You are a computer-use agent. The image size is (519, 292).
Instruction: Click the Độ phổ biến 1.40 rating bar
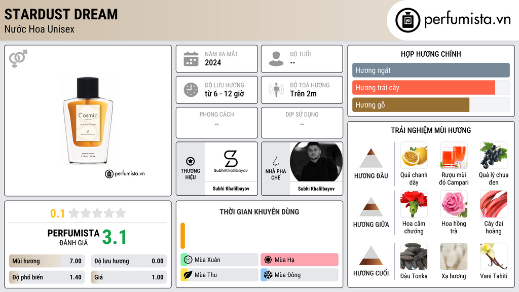(x=47, y=277)
